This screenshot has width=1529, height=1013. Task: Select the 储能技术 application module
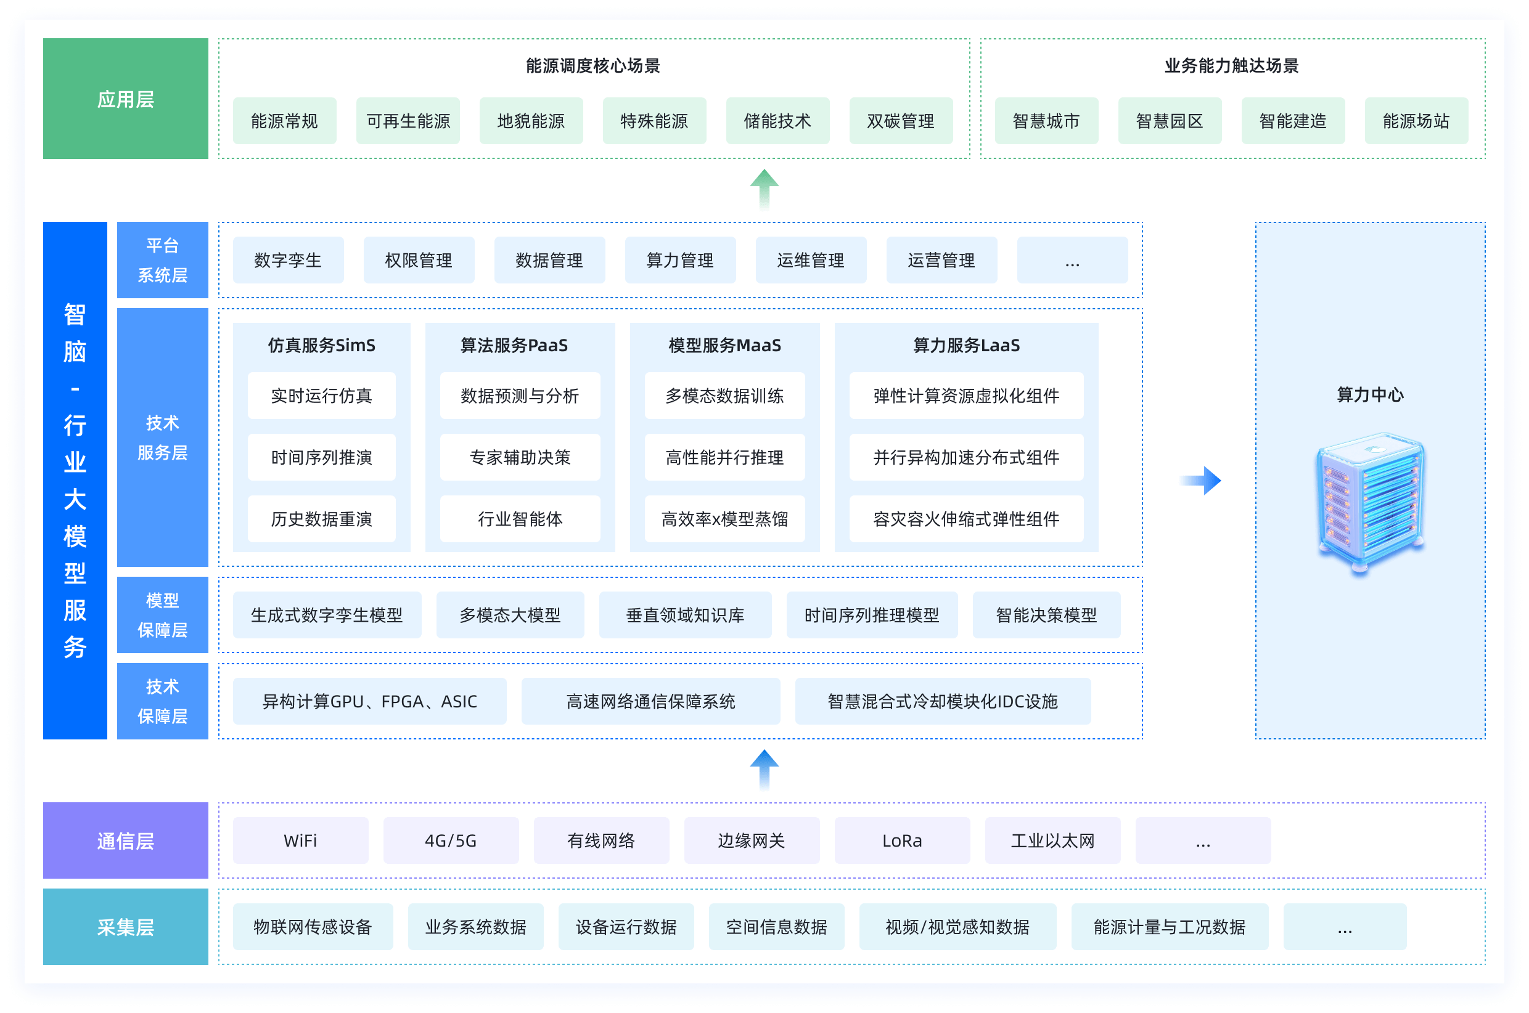click(x=777, y=121)
